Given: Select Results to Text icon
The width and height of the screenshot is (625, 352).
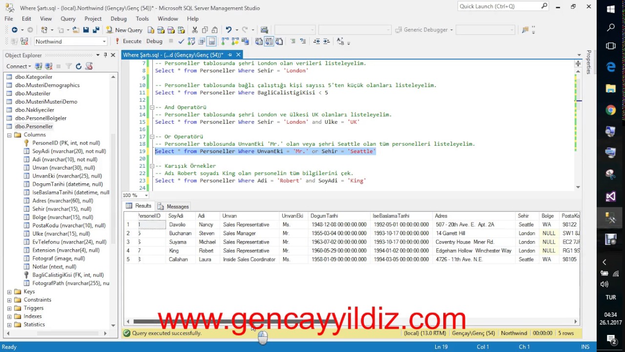Looking at the screenshot, I should (259, 42).
